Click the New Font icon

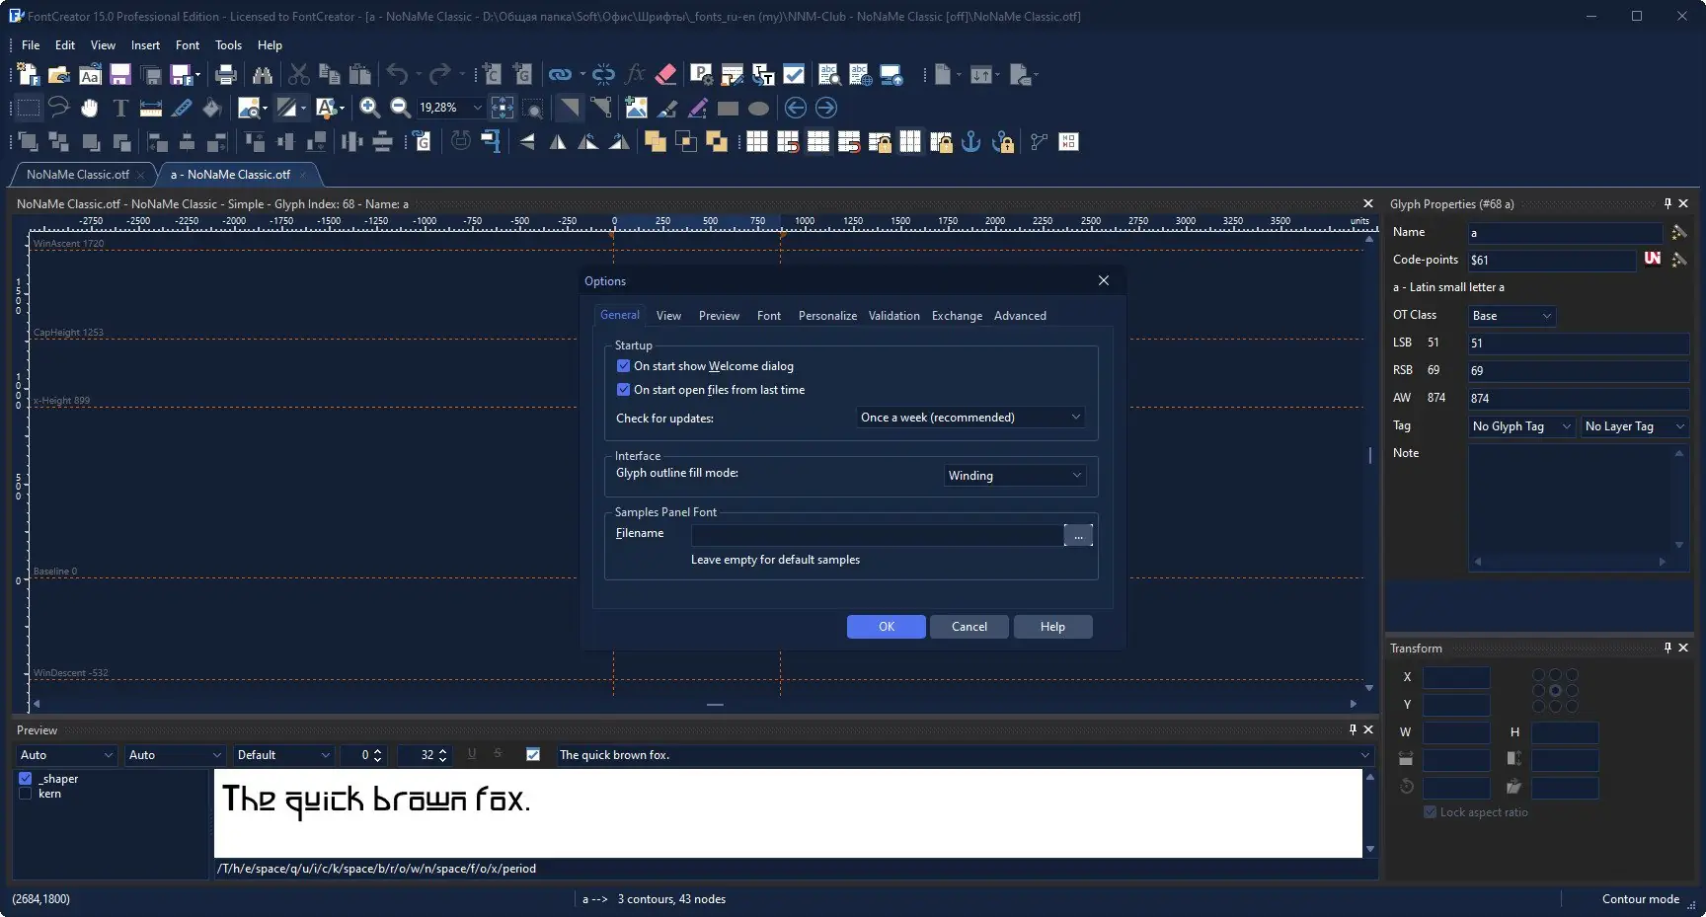pyautogui.click(x=29, y=74)
